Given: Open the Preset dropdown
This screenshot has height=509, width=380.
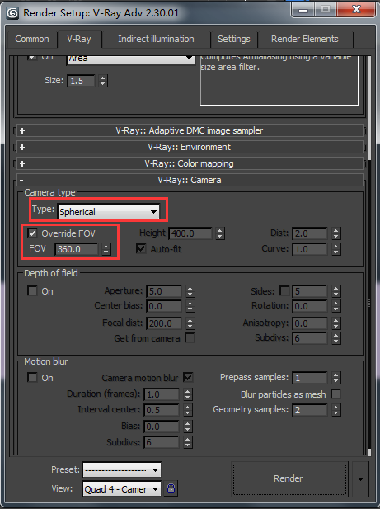Looking at the screenshot, I should 122,469.
